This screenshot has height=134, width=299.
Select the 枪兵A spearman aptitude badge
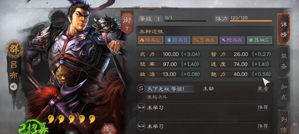tap(232, 40)
